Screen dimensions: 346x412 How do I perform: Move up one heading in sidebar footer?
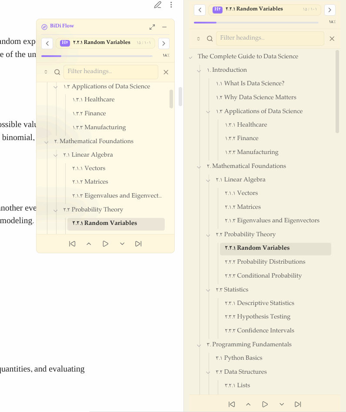pyautogui.click(x=248, y=404)
